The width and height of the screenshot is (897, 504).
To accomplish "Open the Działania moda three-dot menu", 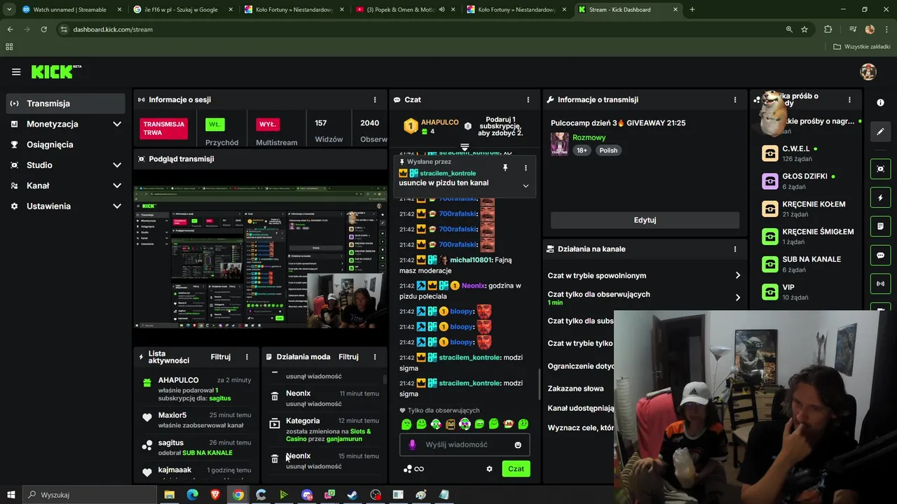I will tap(375, 356).
